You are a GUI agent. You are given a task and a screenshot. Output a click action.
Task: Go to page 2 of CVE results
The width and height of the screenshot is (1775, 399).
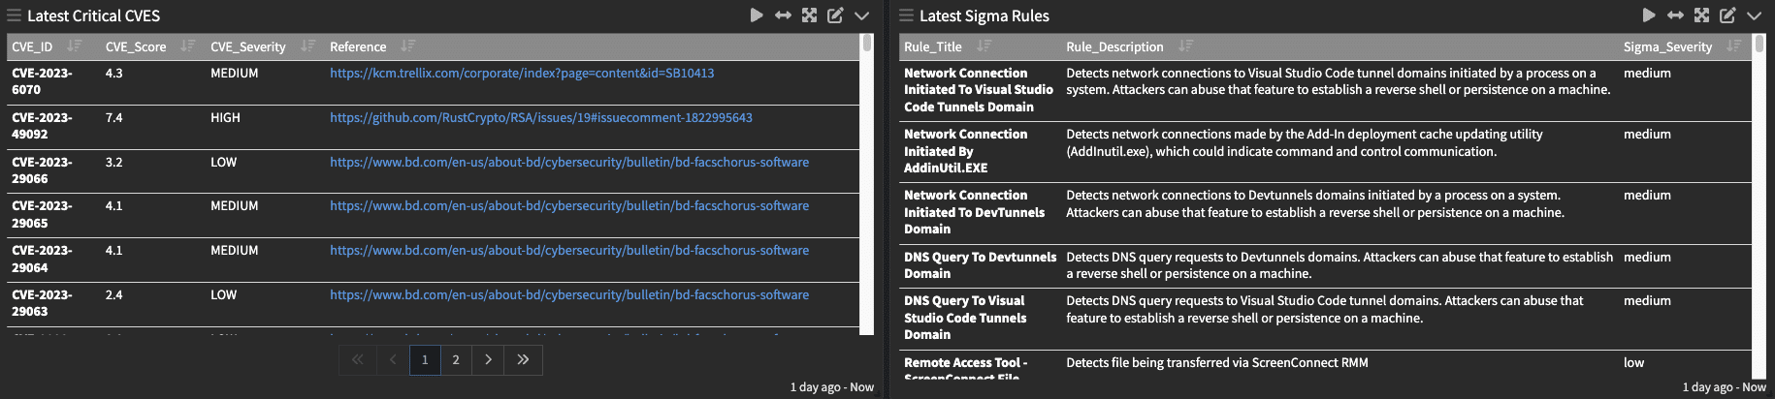coord(456,360)
